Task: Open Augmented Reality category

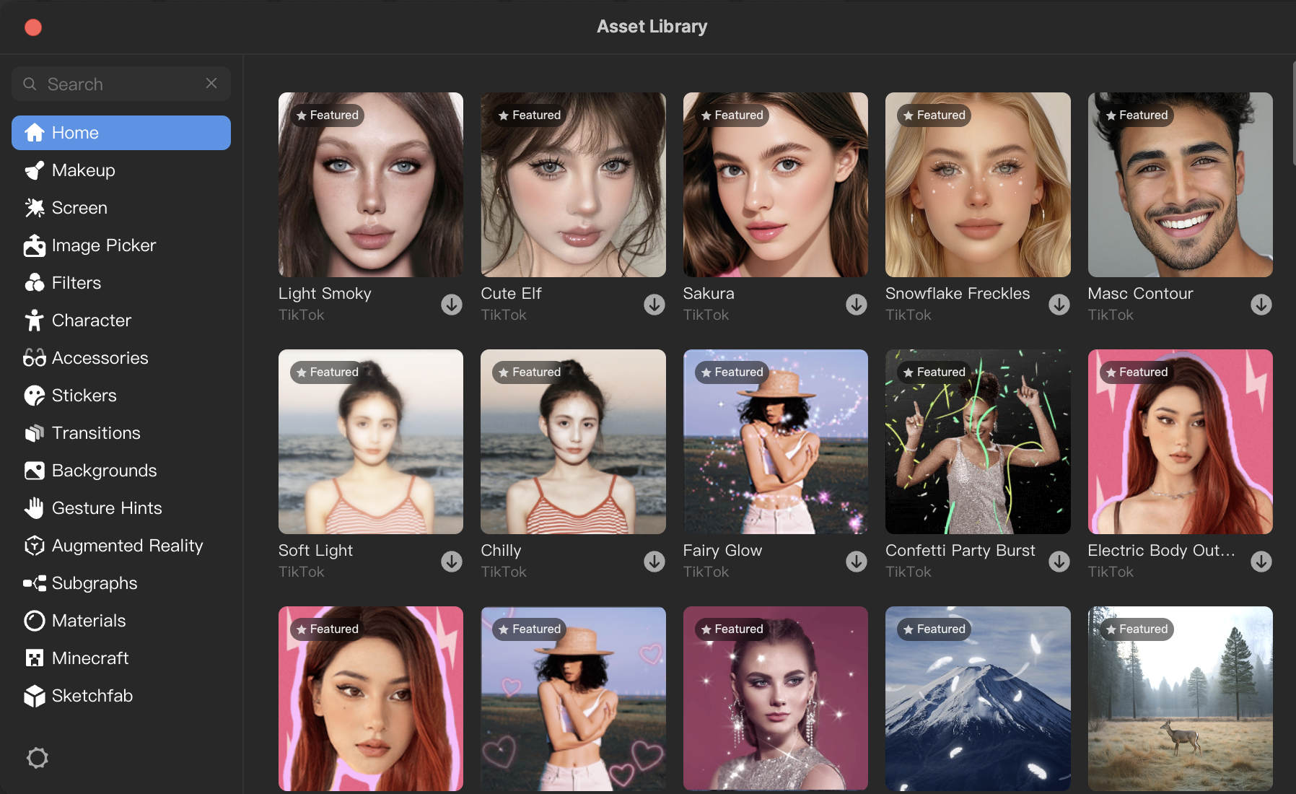Action: pos(121,546)
